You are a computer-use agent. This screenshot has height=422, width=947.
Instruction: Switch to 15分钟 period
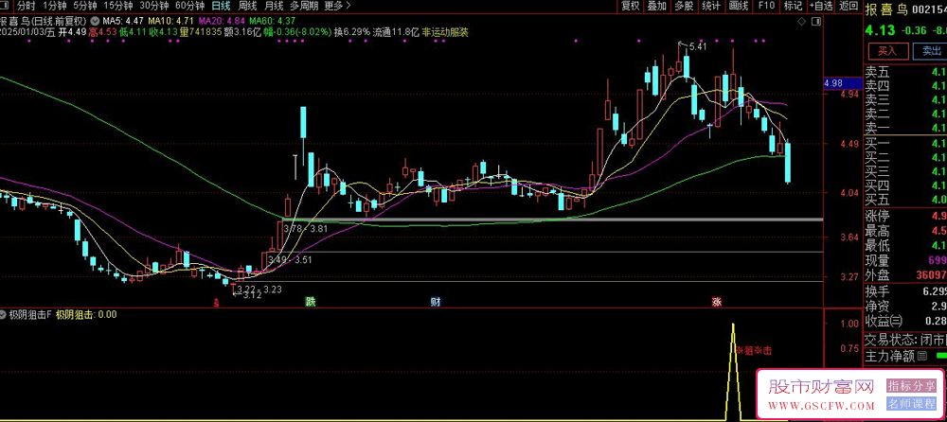point(117,6)
